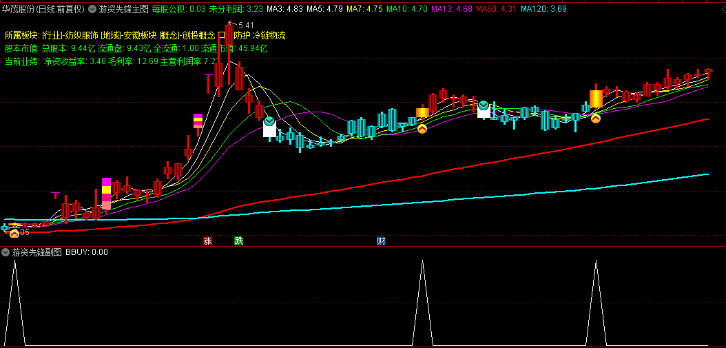Click the 未分利润: 3.23 value
This screenshot has width=726, height=348.
(236, 8)
